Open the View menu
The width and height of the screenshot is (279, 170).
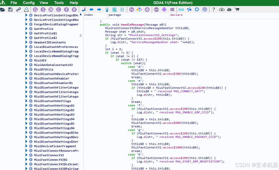pyautogui.click(x=44, y=3)
